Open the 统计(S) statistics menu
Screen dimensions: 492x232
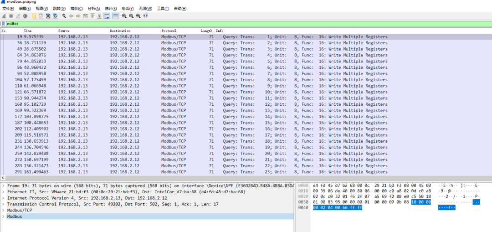coord(111,9)
